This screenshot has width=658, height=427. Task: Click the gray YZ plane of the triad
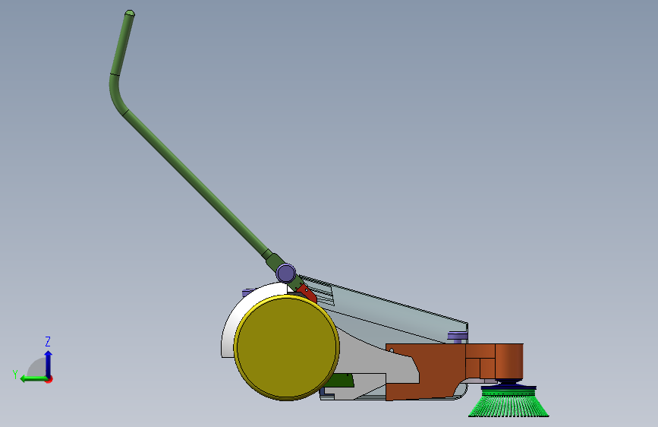coord(38,368)
